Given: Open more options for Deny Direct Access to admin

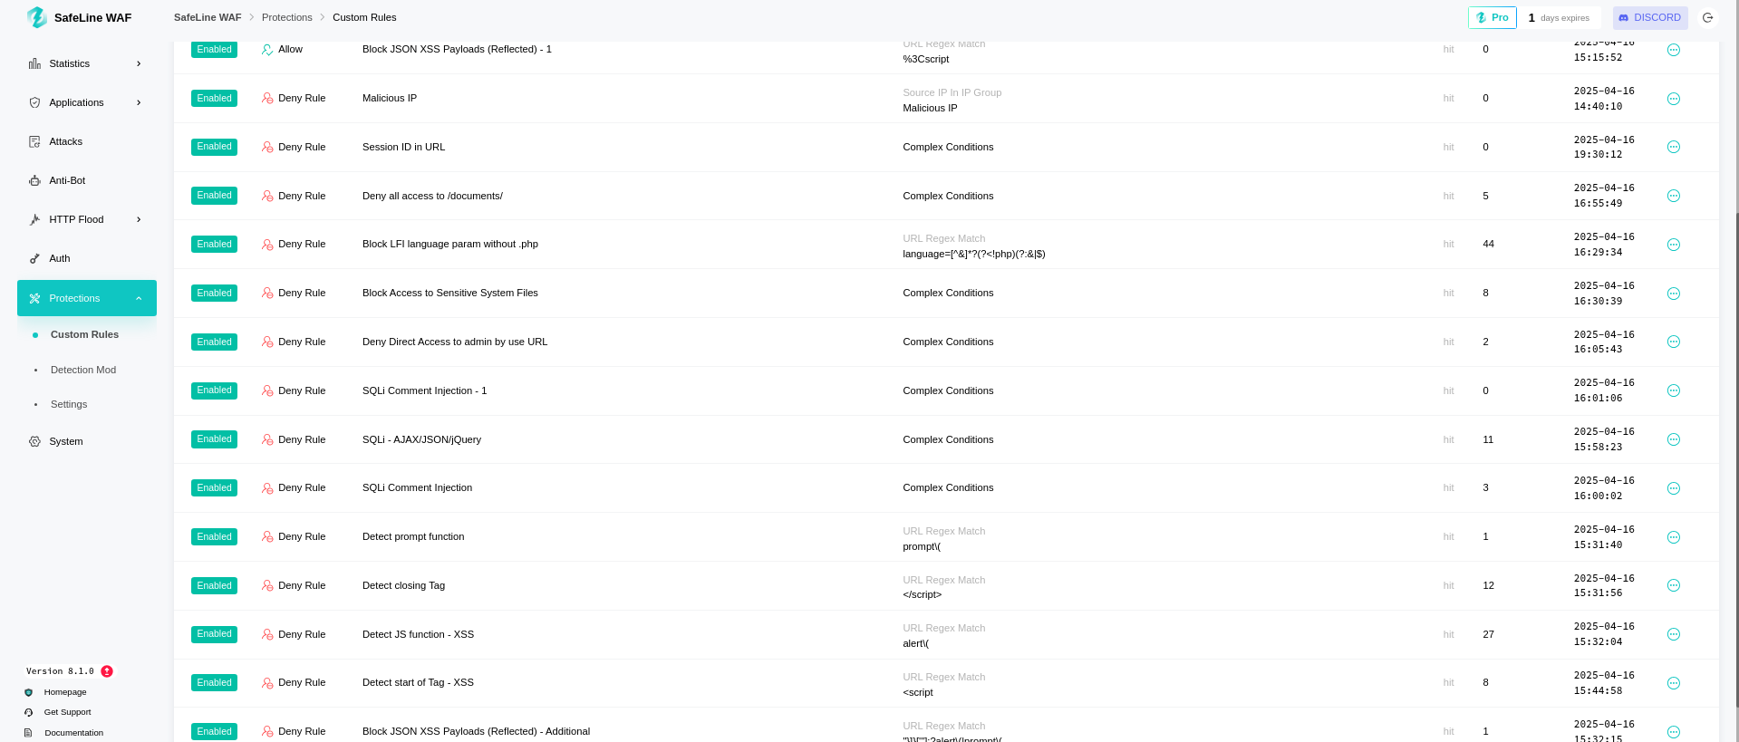Looking at the screenshot, I should click(1674, 342).
